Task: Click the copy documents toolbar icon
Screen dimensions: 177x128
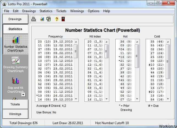Action: 48,19
